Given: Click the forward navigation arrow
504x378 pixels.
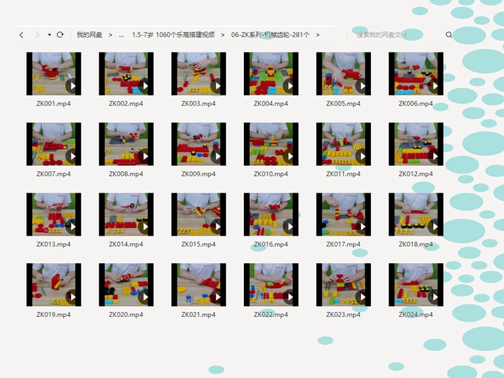Looking at the screenshot, I should 37,35.
